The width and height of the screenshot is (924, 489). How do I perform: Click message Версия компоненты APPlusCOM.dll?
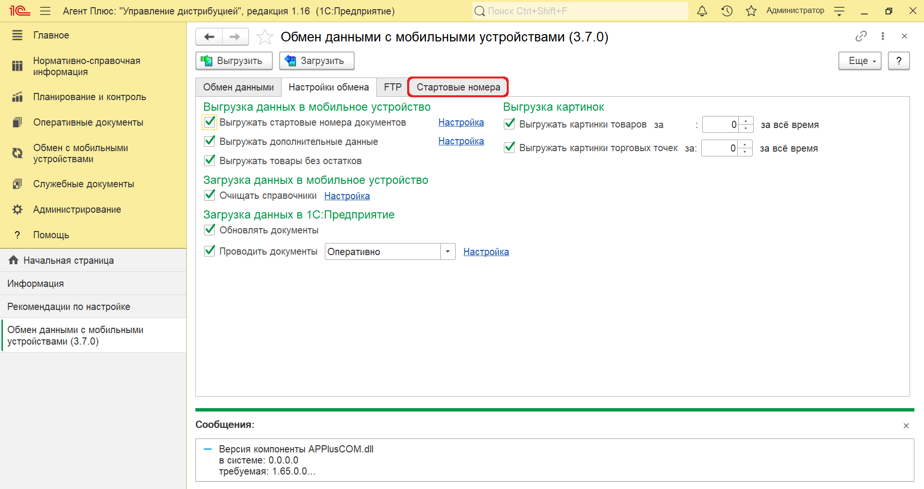[296, 449]
